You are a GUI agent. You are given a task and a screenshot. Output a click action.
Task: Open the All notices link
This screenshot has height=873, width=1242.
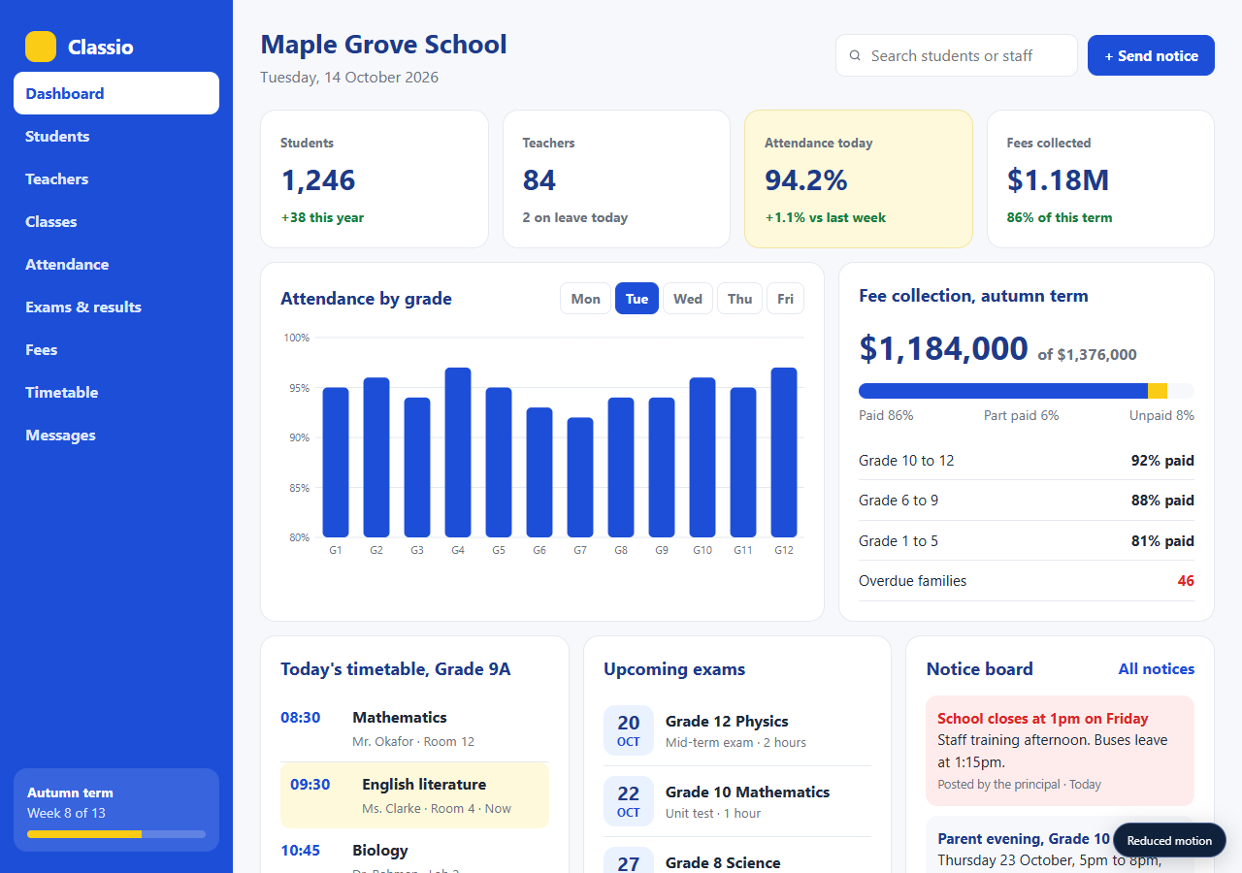click(x=1157, y=669)
